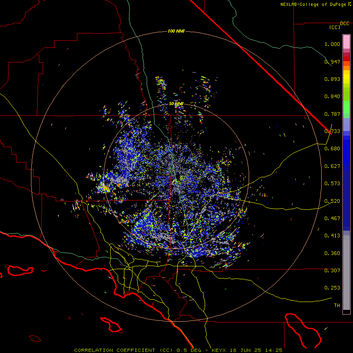Click the 100 NMI range ring label

(176, 31)
